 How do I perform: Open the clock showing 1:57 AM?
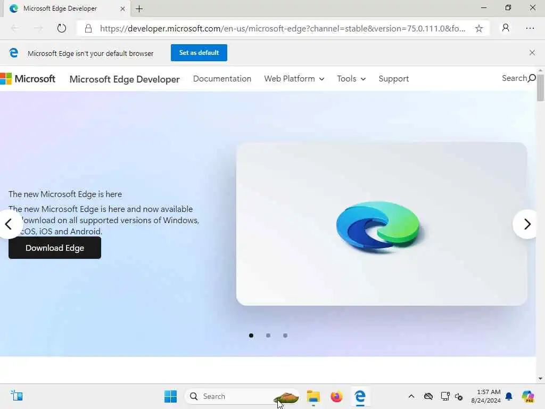[x=486, y=396]
